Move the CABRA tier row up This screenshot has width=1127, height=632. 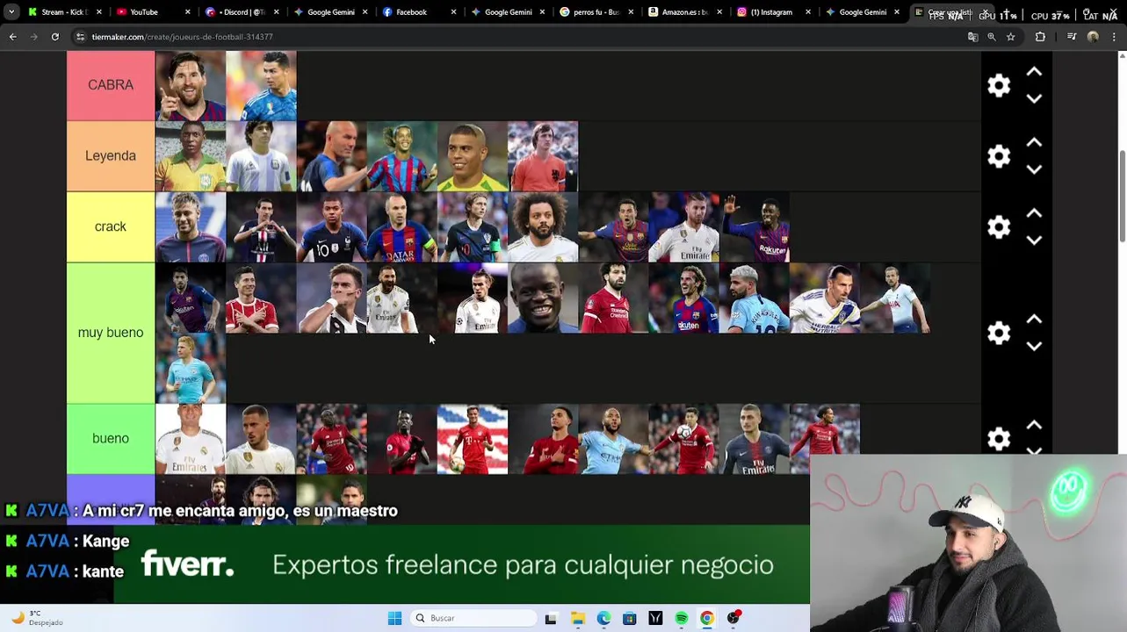[1034, 72]
